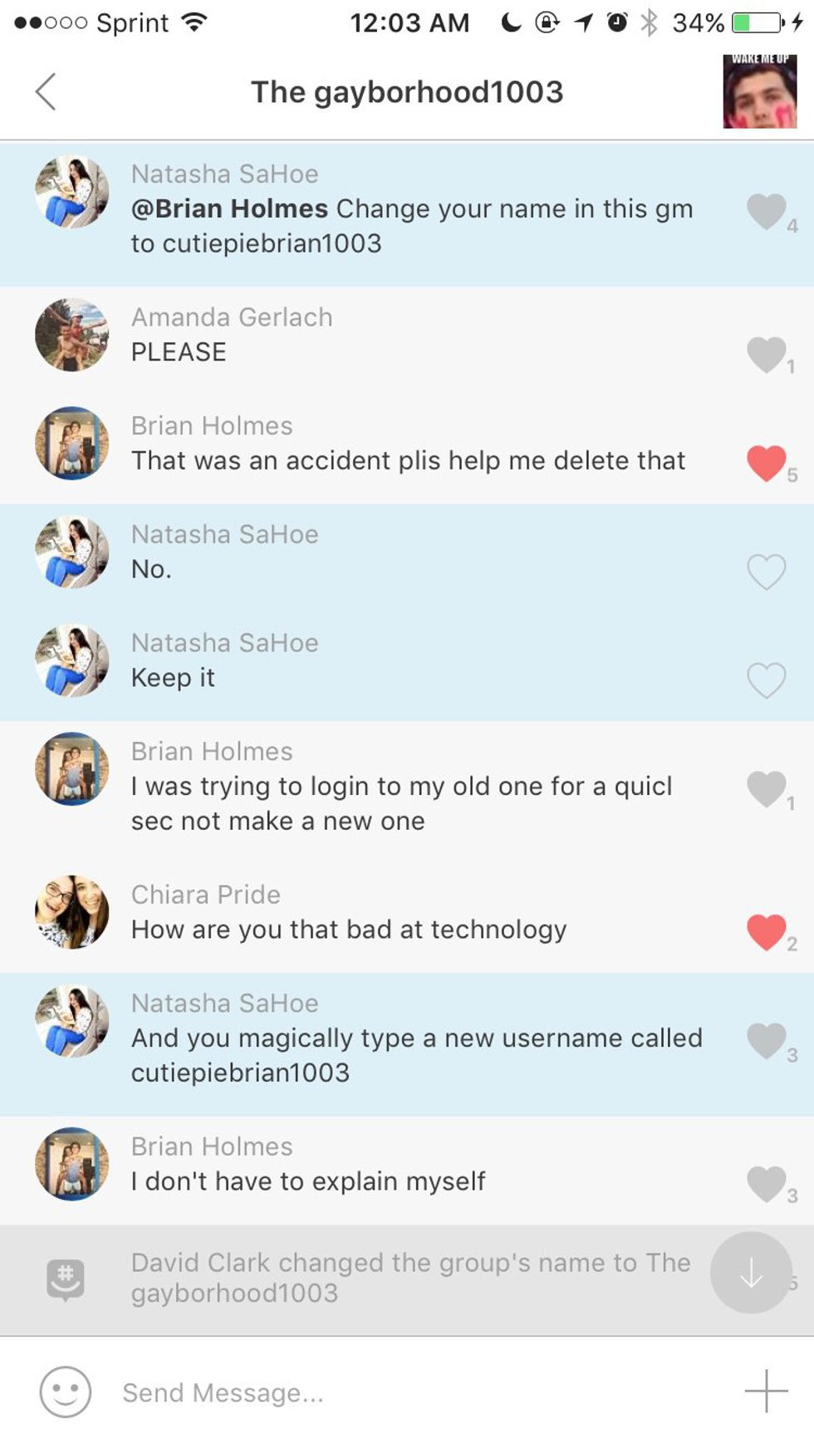Like Brian's "I don't have to explain" message
814x1448 pixels.
pos(766,1184)
